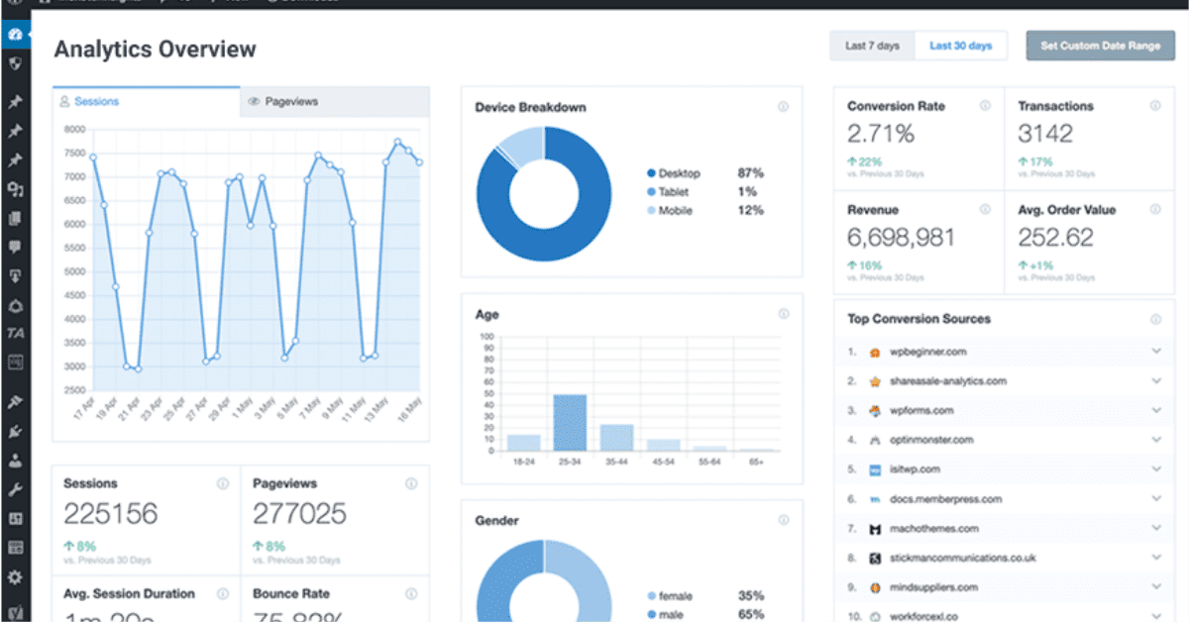Click the Comments speech bubble sidebar icon

coord(15,247)
